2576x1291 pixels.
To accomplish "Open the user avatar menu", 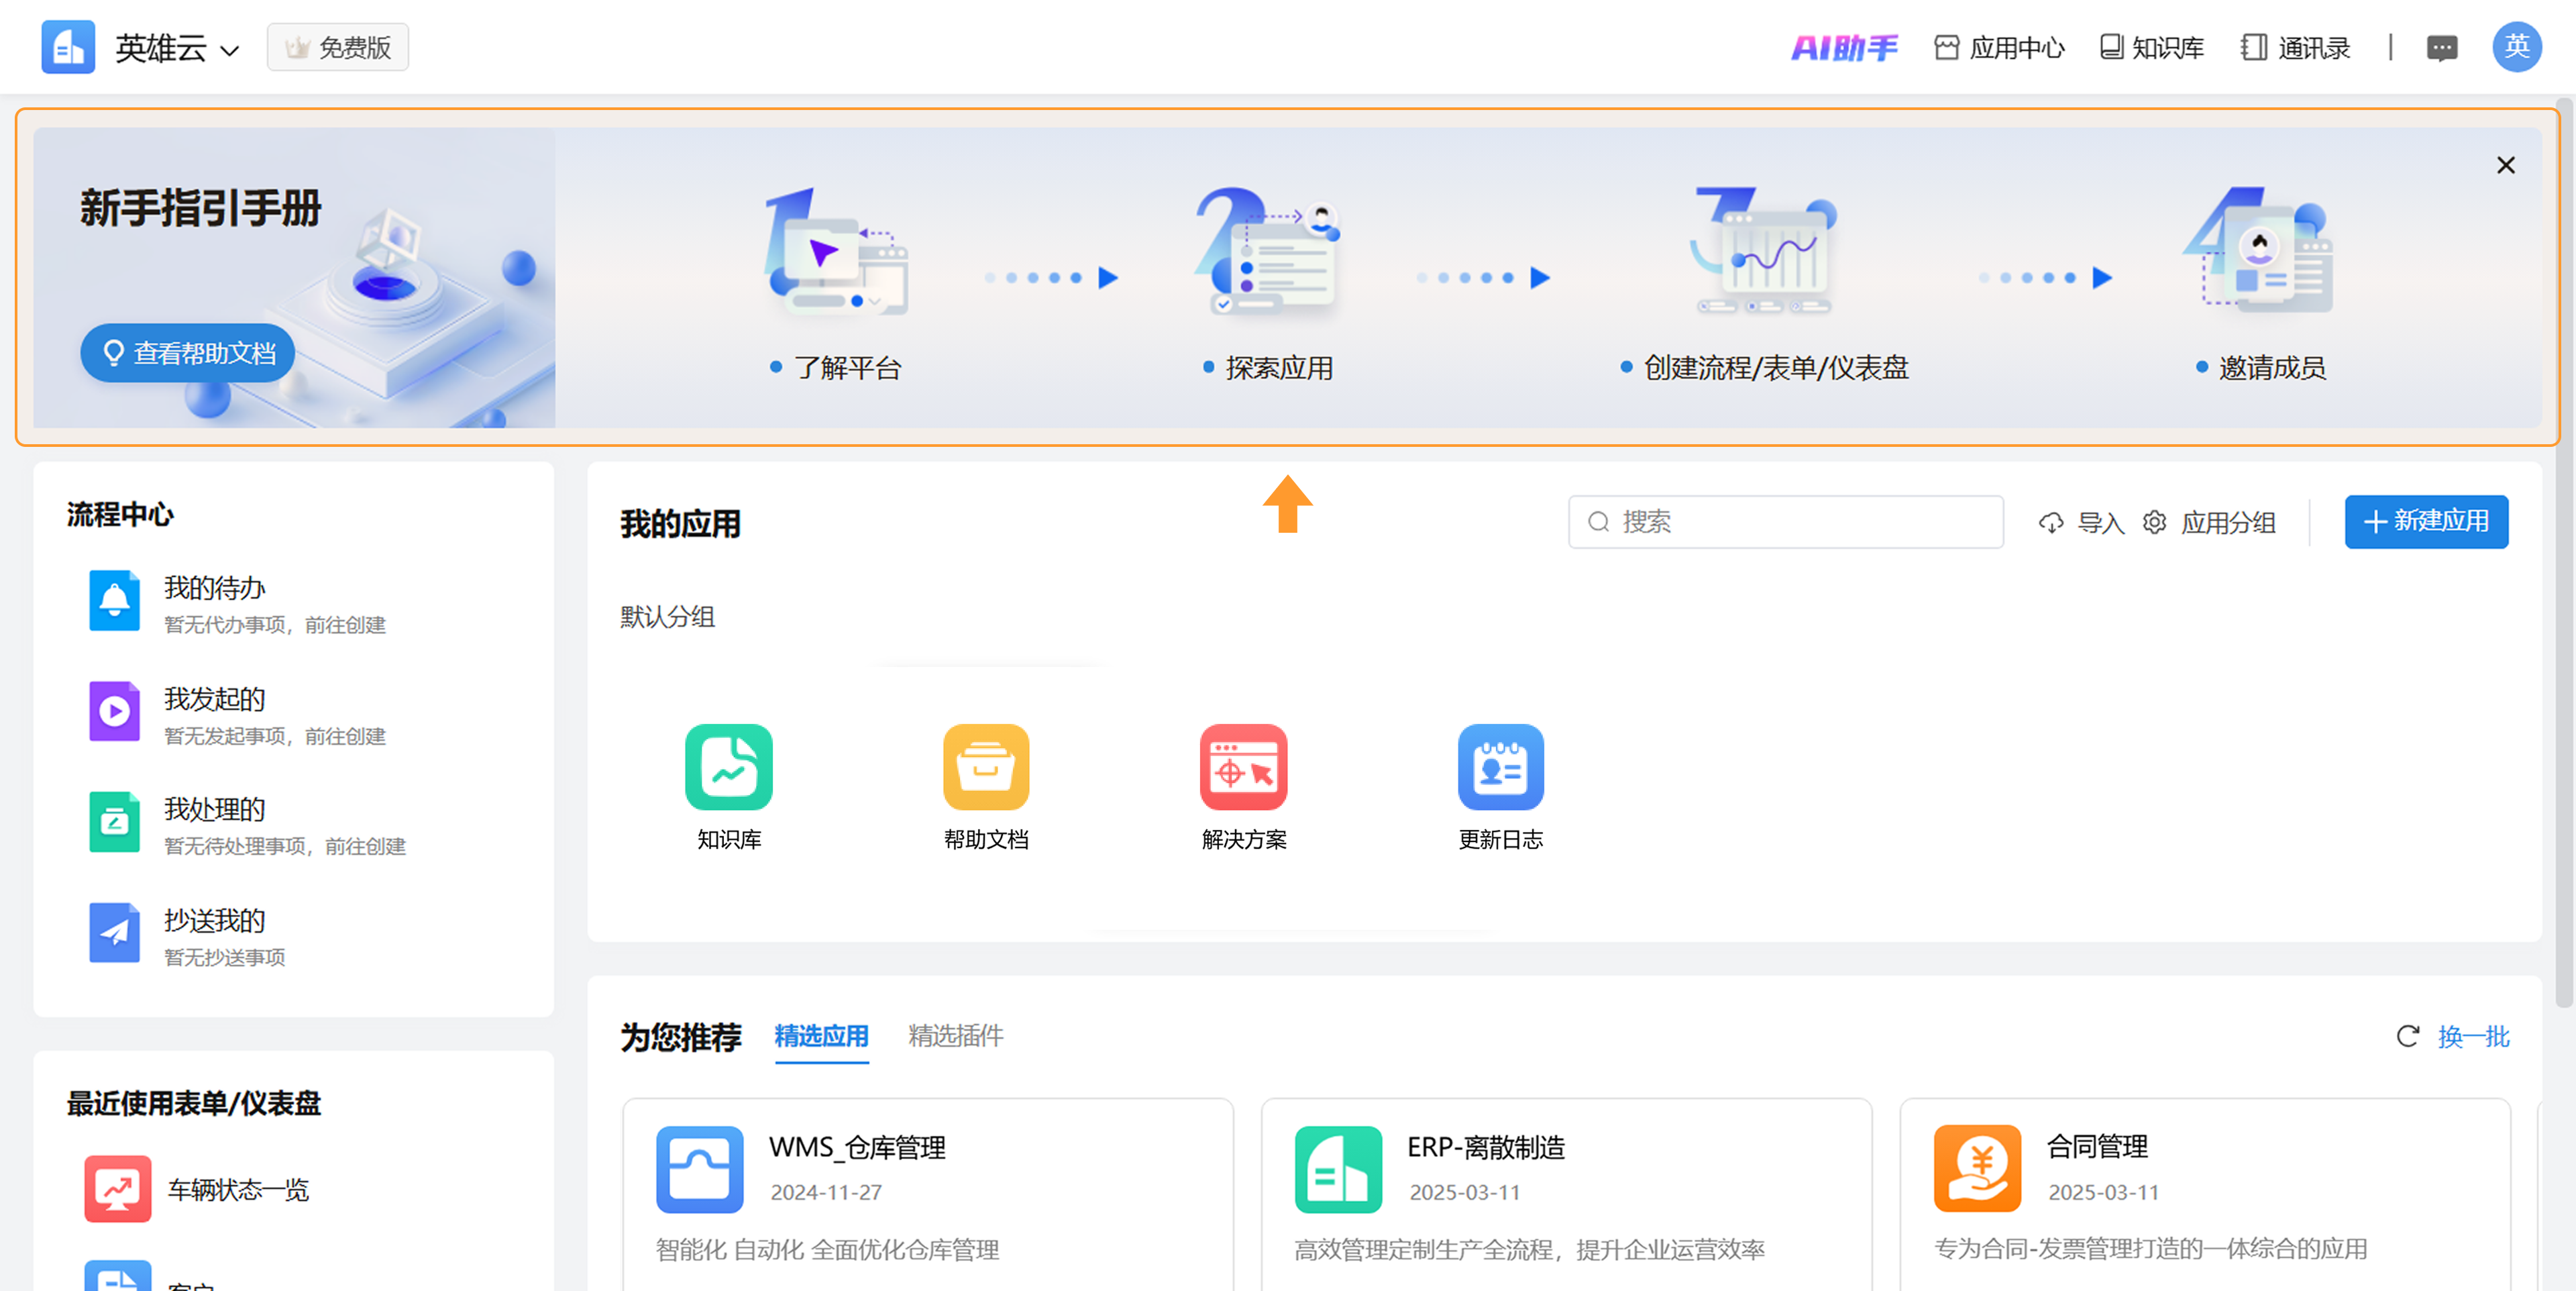I will [2516, 47].
